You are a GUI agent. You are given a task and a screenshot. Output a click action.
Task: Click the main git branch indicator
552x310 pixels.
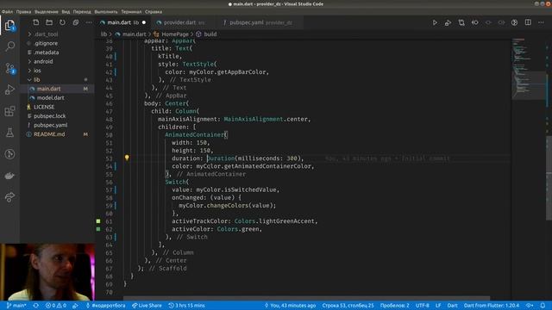16,306
